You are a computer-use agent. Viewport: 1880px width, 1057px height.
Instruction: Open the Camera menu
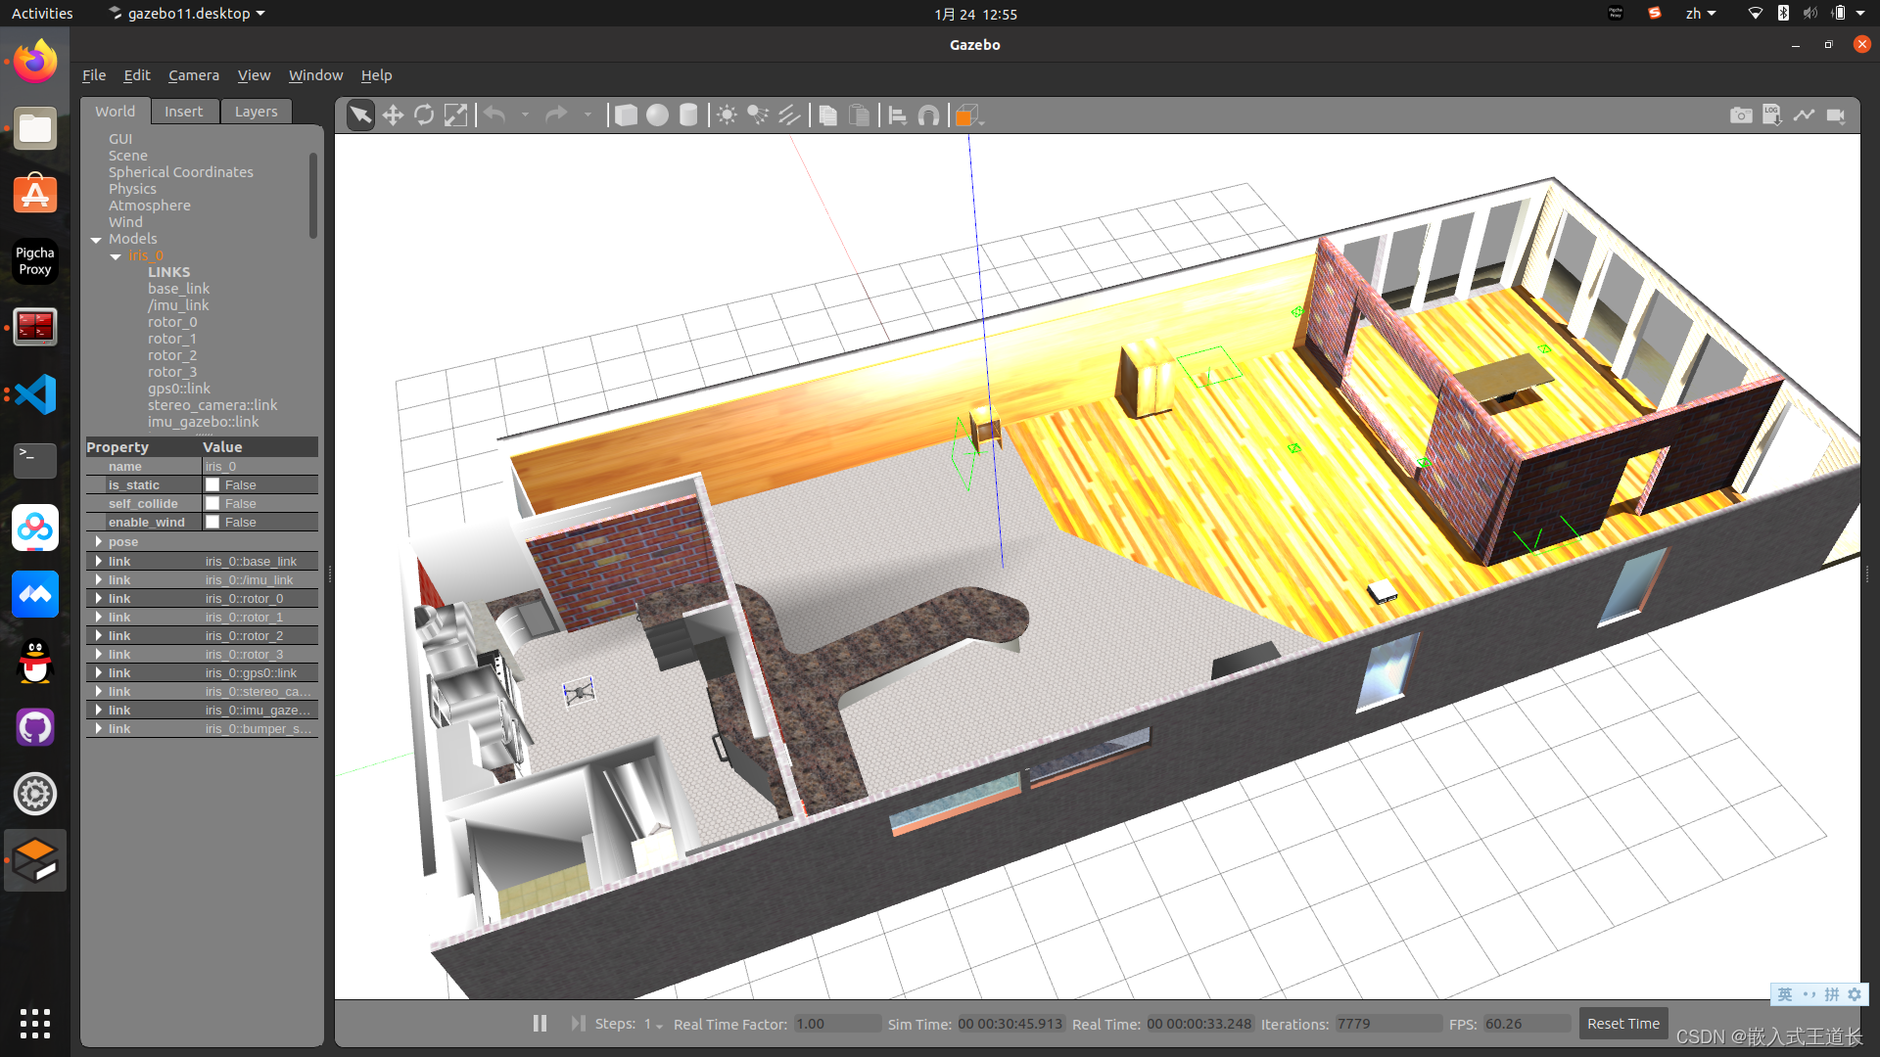193,75
